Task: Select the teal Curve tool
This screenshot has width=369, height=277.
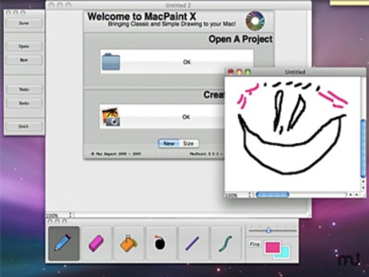Action: (x=226, y=243)
